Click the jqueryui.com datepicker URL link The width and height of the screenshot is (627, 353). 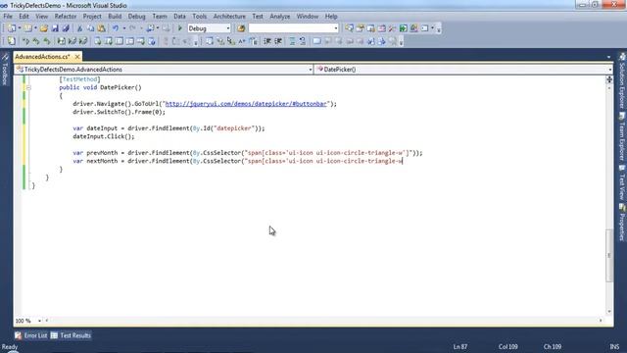click(246, 104)
